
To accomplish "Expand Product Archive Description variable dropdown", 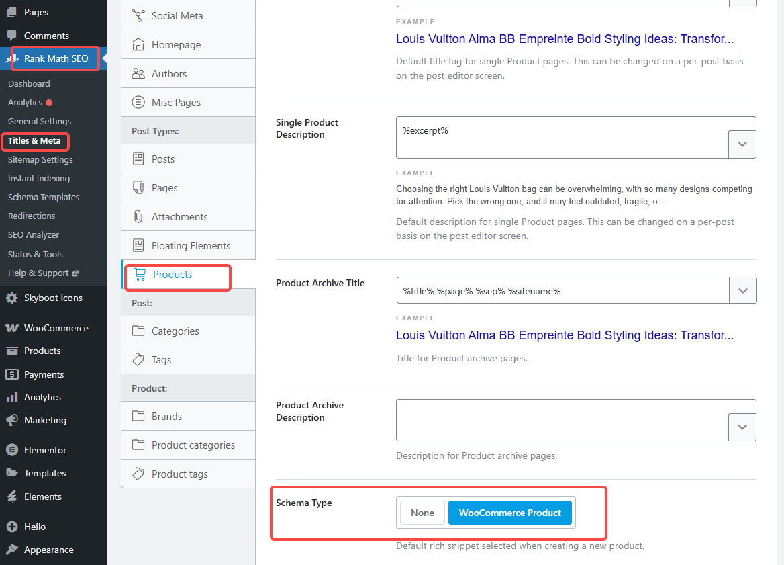I will pyautogui.click(x=742, y=427).
